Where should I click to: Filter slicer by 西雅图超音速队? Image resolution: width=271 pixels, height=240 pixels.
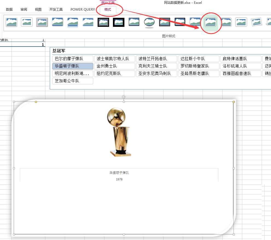(241, 74)
